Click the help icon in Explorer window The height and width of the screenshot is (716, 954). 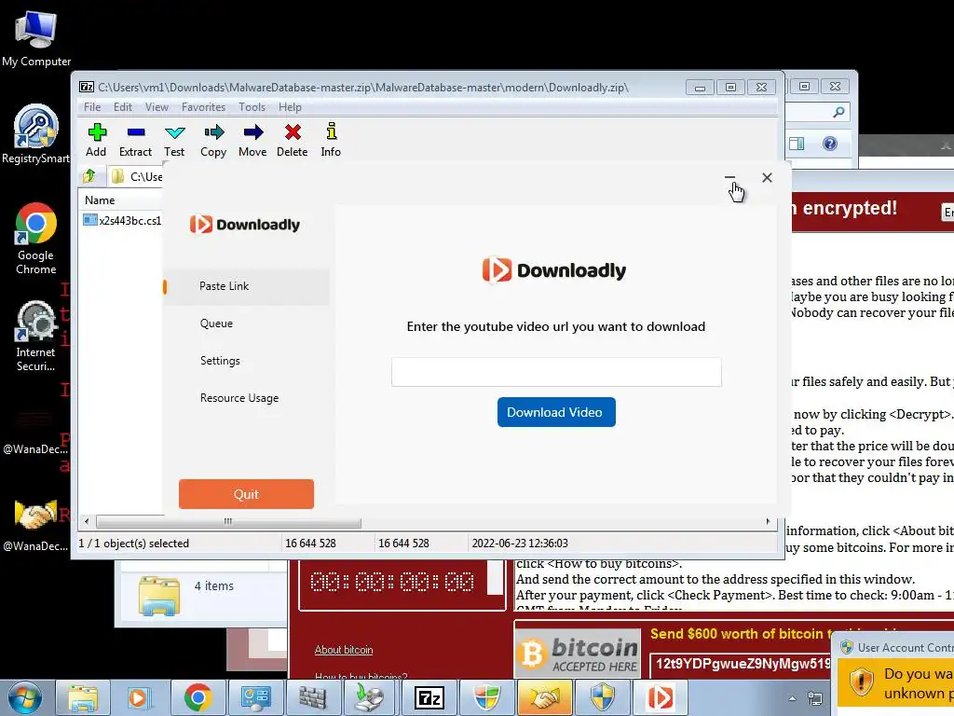pos(830,144)
